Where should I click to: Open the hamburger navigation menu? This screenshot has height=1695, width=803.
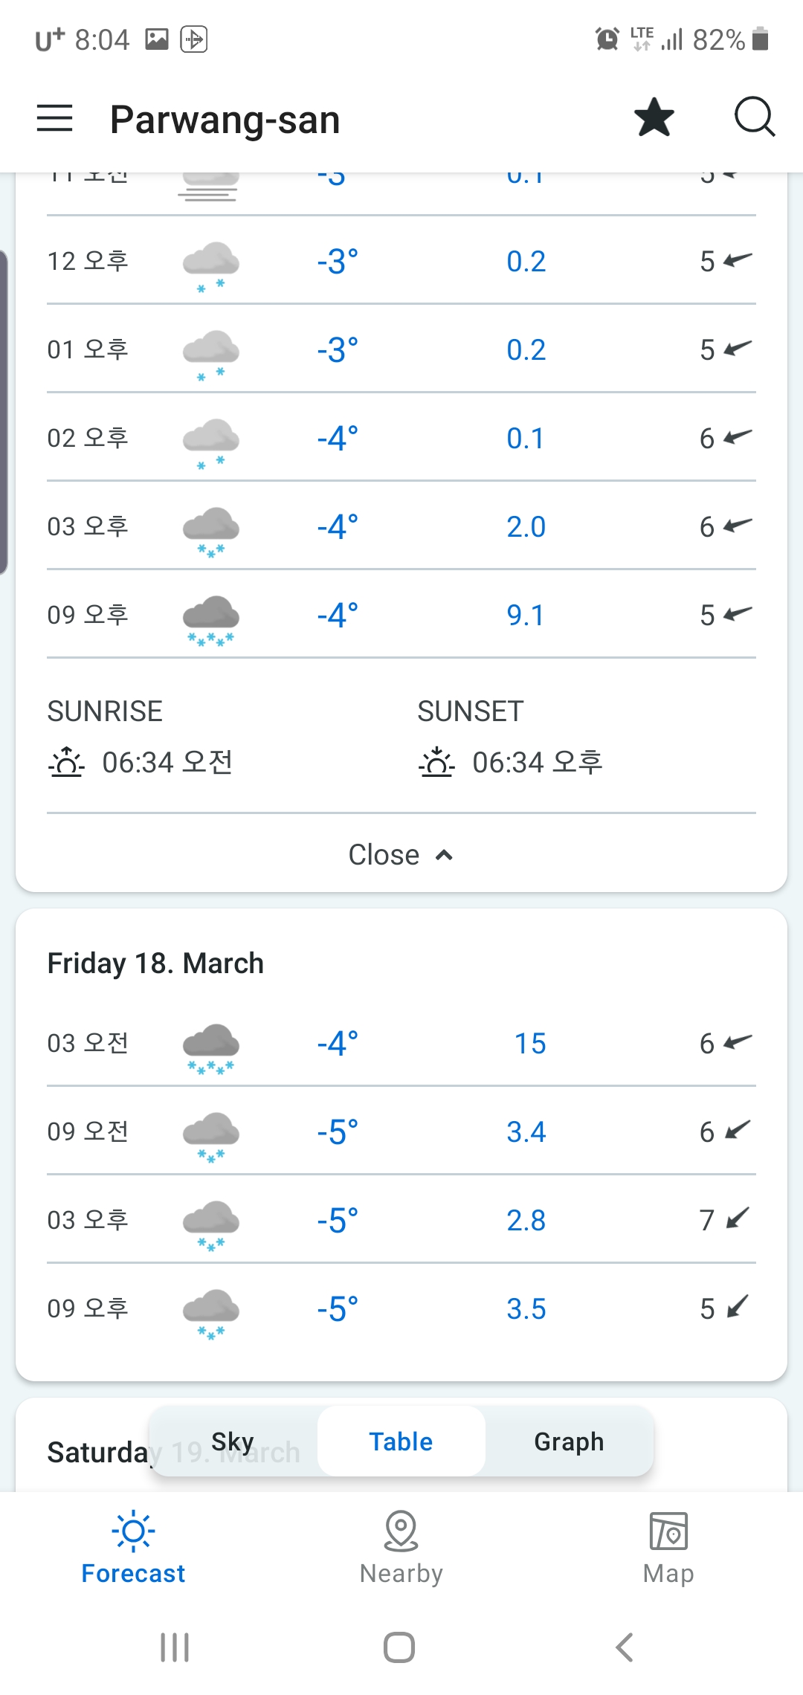[x=55, y=118]
